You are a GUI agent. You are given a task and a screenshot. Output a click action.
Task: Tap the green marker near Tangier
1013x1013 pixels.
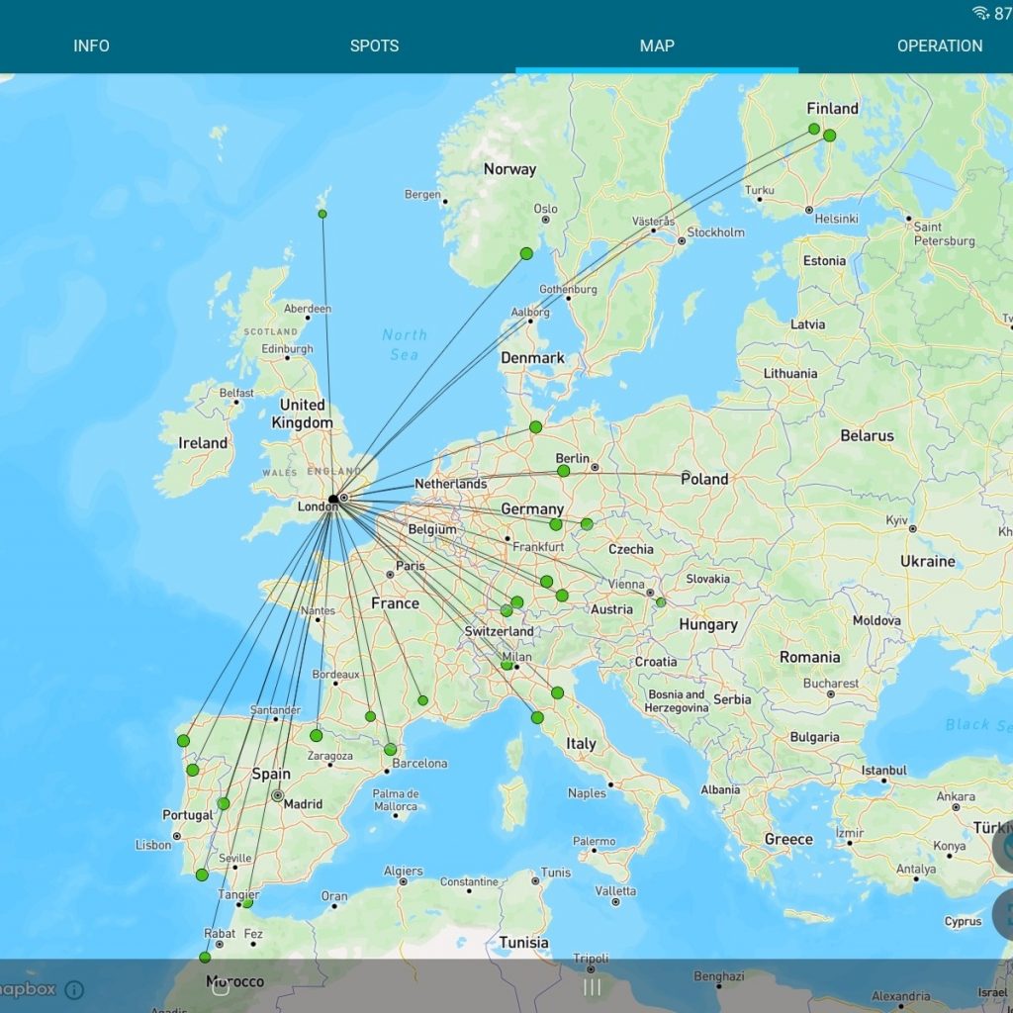247,902
